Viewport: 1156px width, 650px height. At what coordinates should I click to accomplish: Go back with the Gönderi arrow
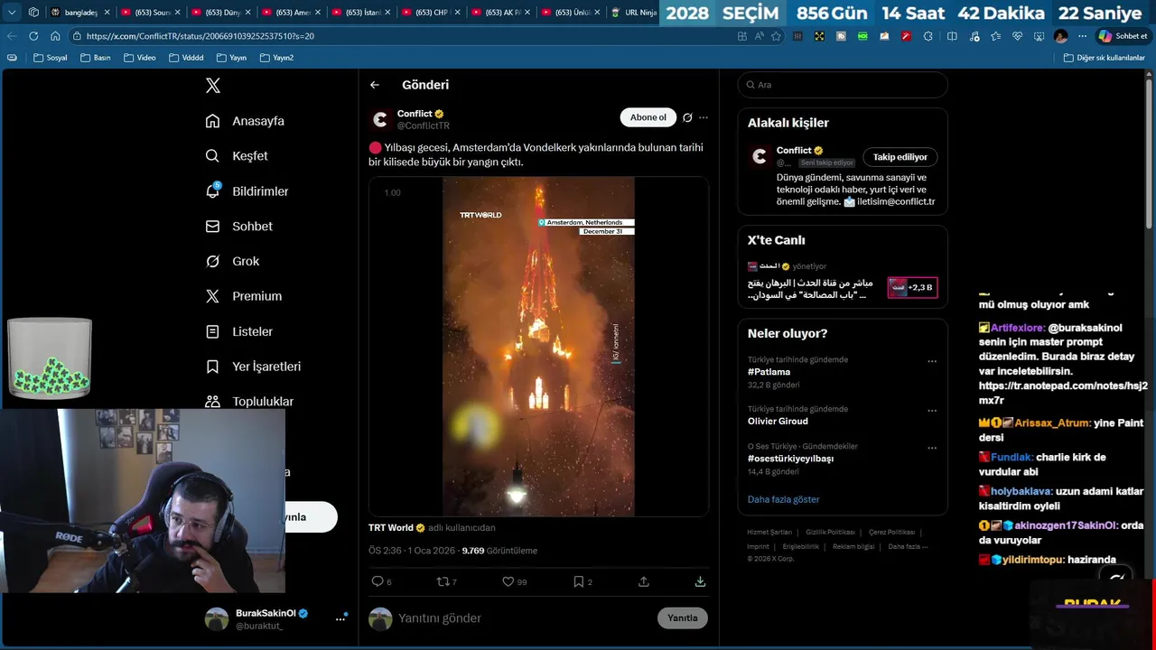pos(375,85)
